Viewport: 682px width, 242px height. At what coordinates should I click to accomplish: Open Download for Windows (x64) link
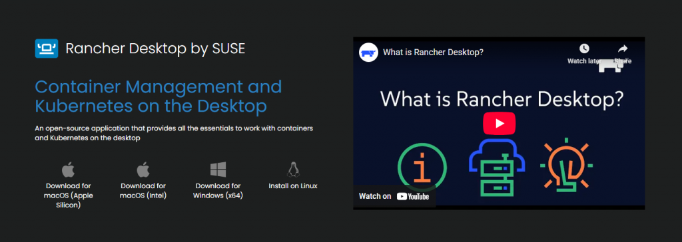pos(218,191)
